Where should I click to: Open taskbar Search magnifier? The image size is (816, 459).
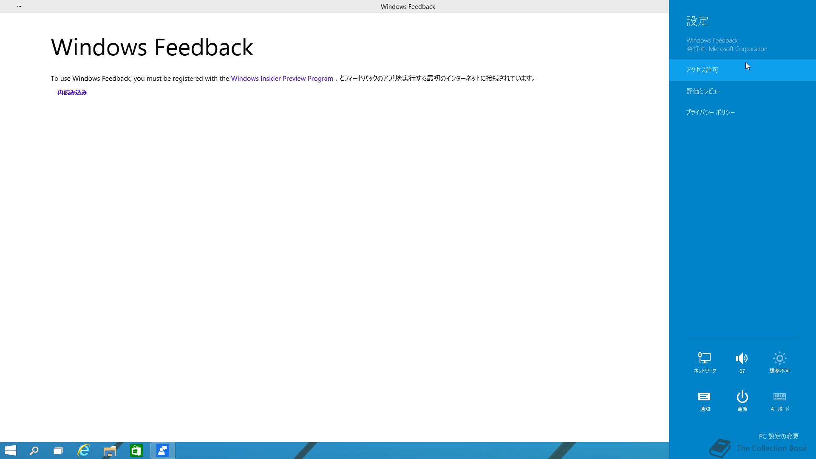click(34, 450)
